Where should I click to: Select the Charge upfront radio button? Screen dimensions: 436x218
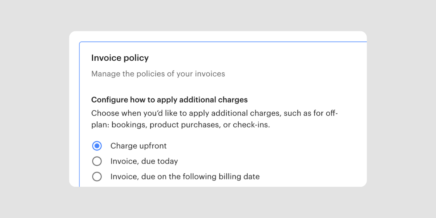click(97, 146)
